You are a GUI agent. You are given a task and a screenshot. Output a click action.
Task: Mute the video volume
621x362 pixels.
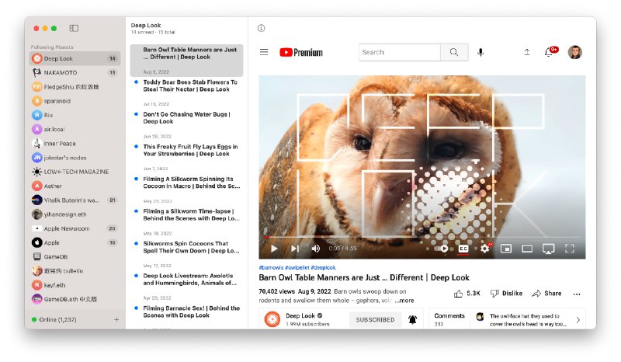coord(315,249)
